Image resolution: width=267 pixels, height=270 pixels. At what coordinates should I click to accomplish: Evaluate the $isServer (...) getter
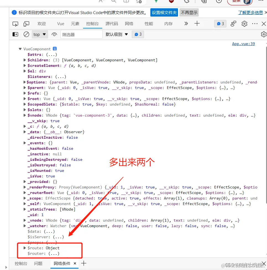pyautogui.click(x=58, y=237)
